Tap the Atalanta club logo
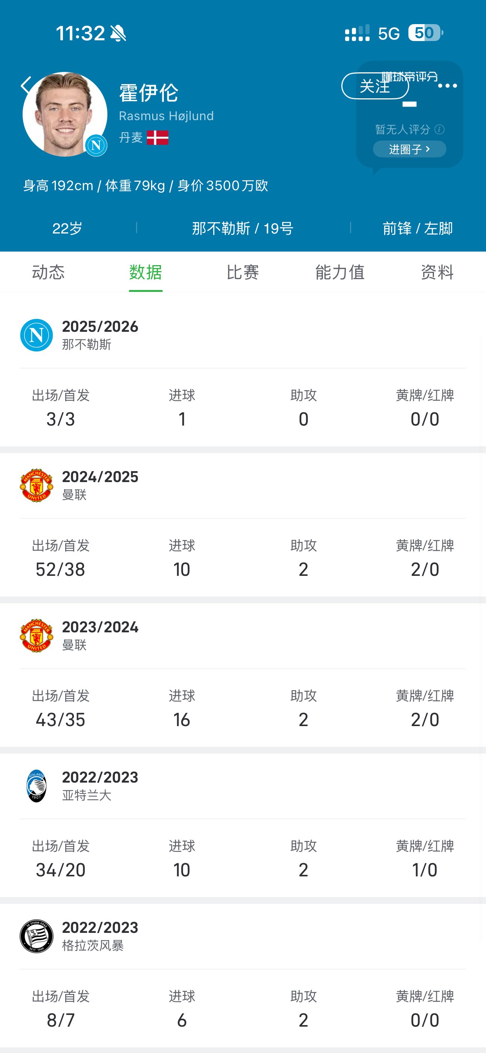 point(37,786)
